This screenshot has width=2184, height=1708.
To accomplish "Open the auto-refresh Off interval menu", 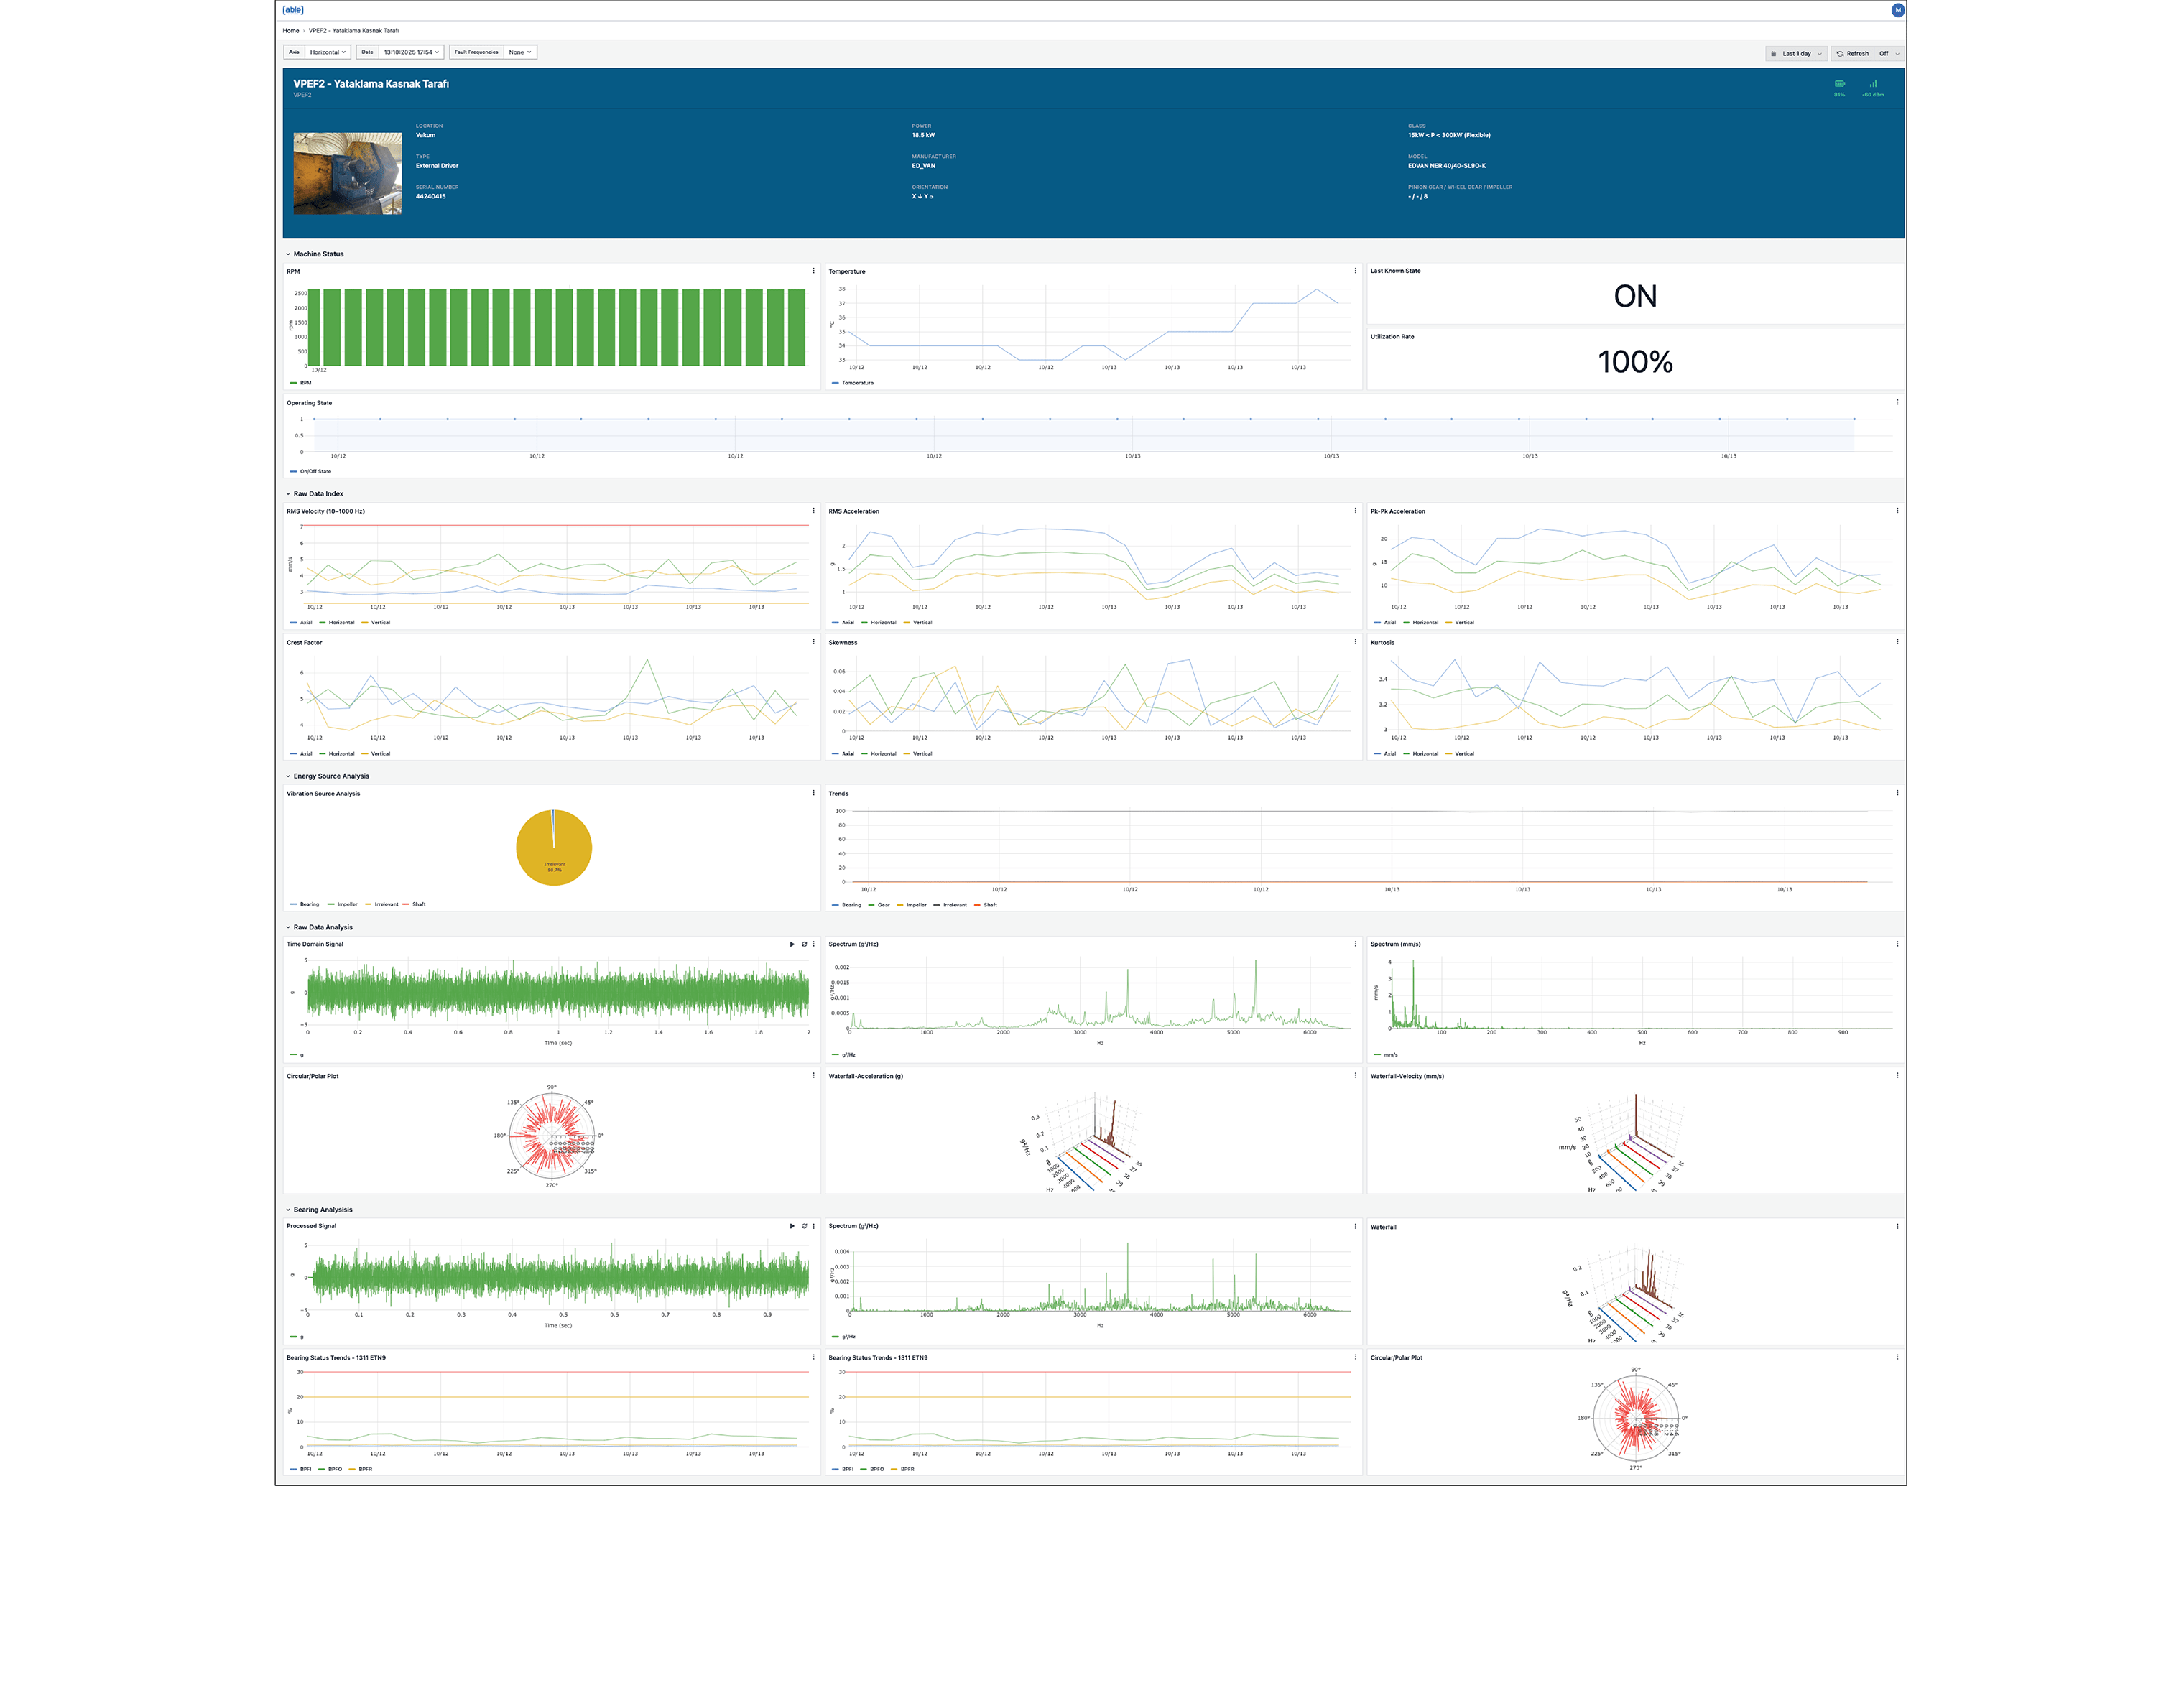I will pos(1889,54).
